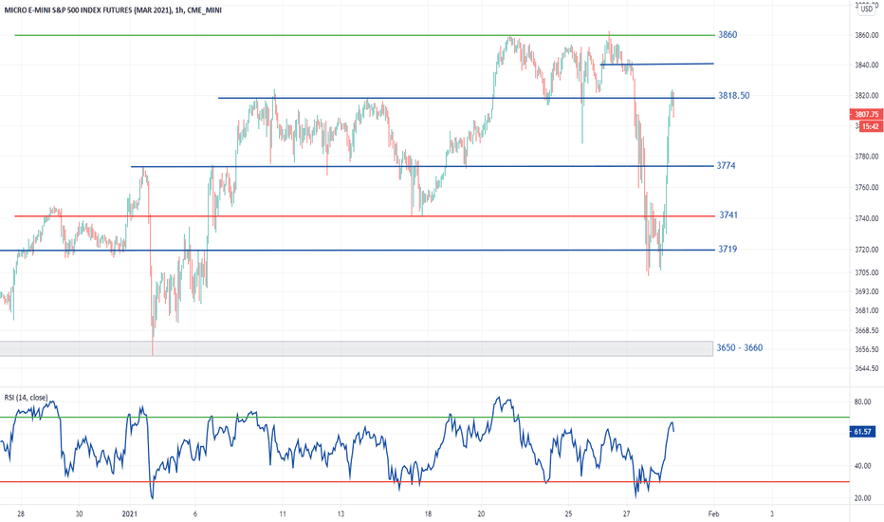This screenshot has height=522, width=884.
Task: Select the 3818.50 line label
Action: point(733,96)
